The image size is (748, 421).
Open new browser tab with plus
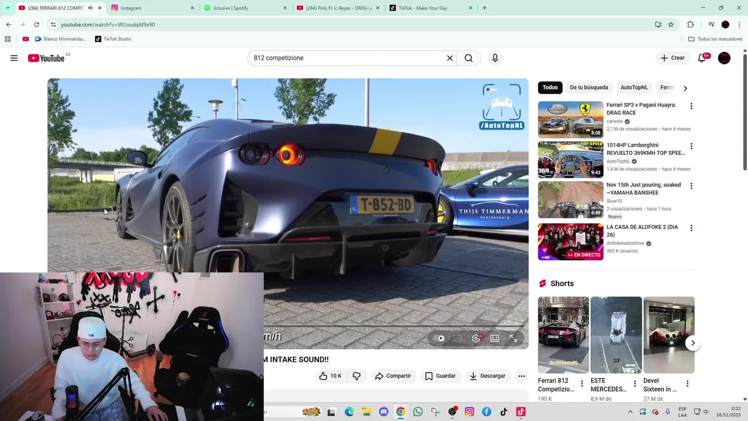[x=484, y=8]
